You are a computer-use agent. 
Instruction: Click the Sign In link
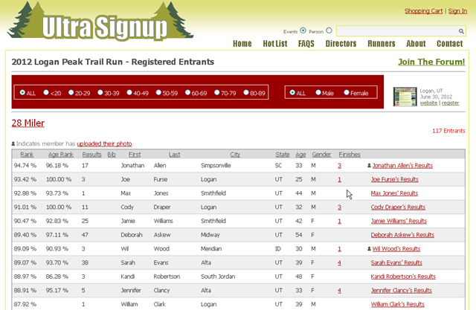point(457,11)
